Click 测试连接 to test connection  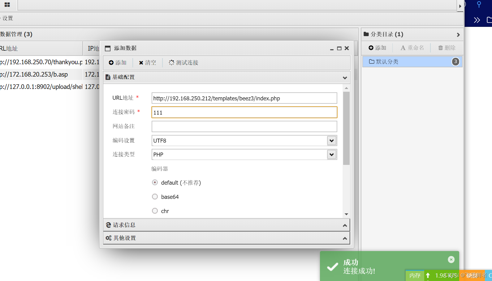tap(183, 63)
